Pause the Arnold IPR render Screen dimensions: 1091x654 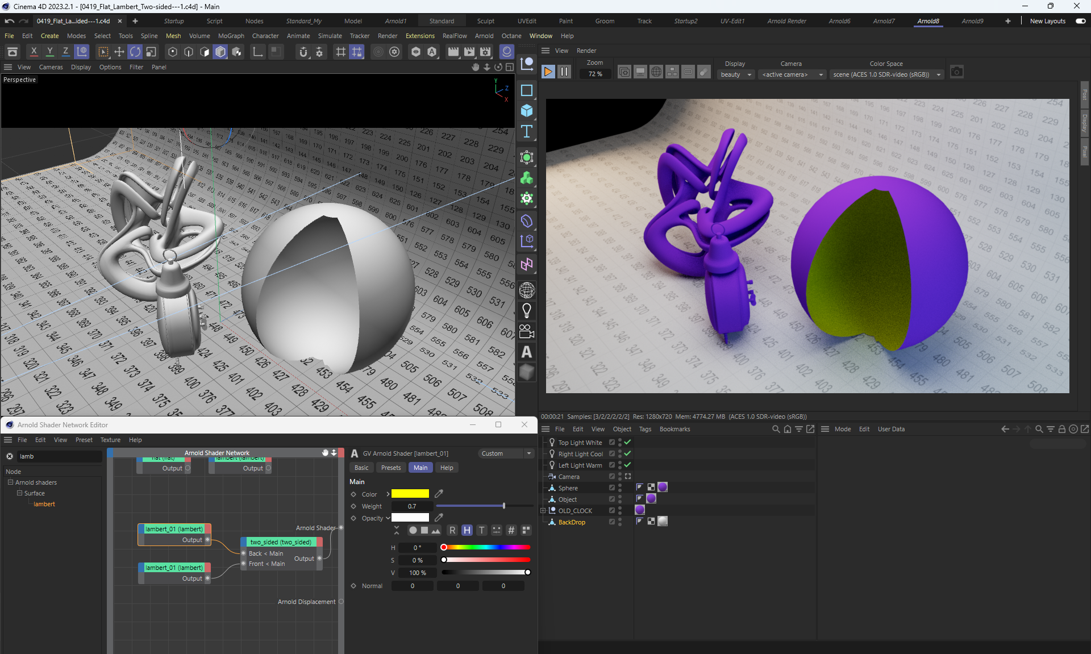[564, 72]
